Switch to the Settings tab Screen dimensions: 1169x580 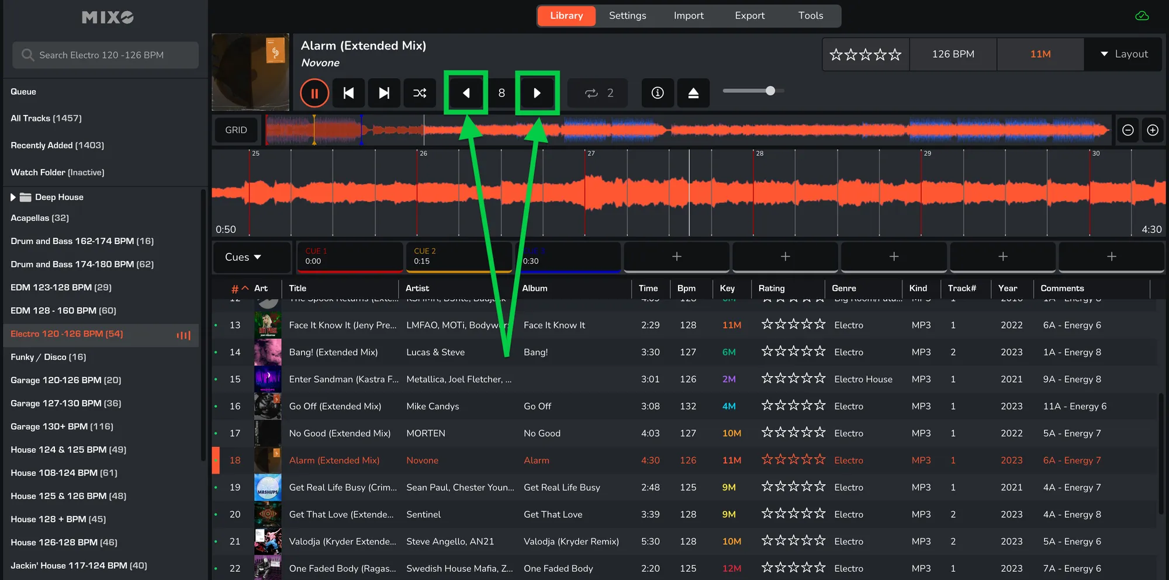coord(627,16)
